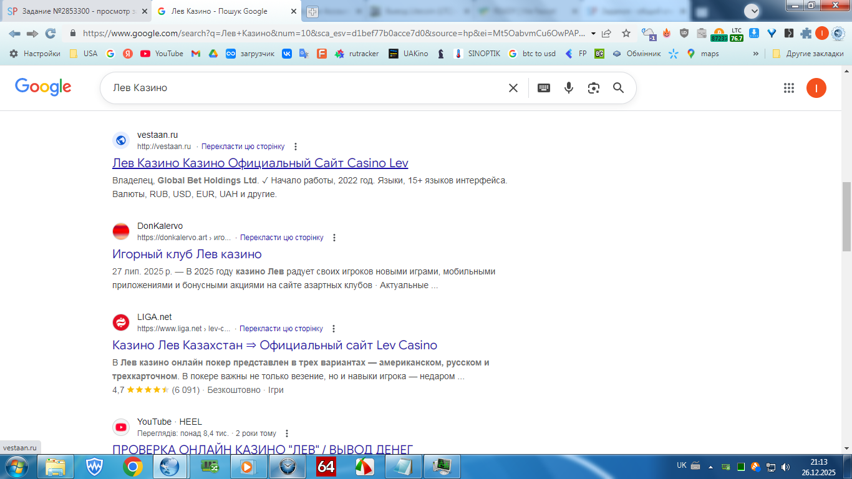Image resolution: width=852 pixels, height=479 pixels.
Task: Expand the Другие закладки folder
Action: click(808, 54)
